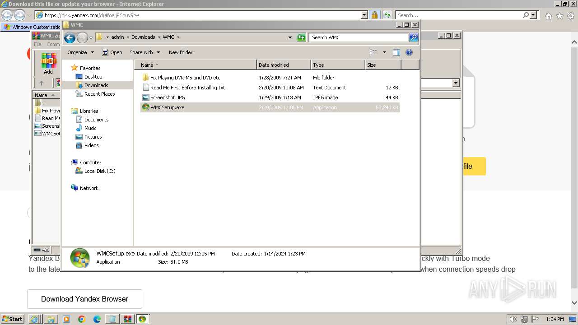Open Windows Explorer taskbar icon
Viewport: 578px width, 325px height.
click(51, 319)
